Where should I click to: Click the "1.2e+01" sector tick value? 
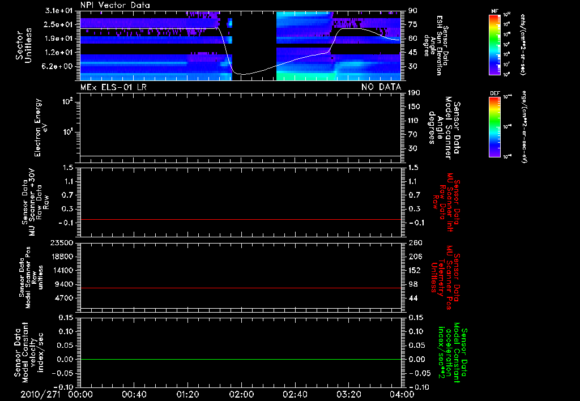(59, 53)
